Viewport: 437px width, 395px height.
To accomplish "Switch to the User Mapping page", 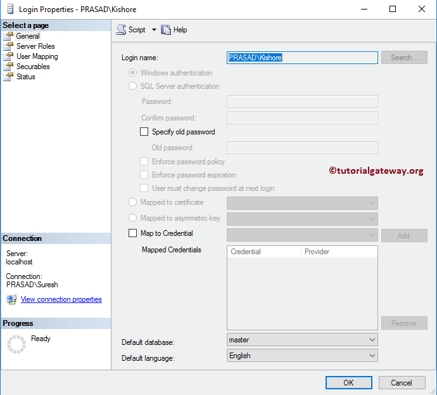I will 37,56.
